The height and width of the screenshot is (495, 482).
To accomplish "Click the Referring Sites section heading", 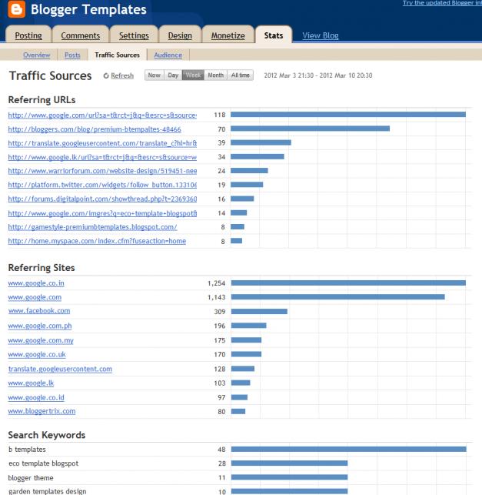I will tap(42, 268).
